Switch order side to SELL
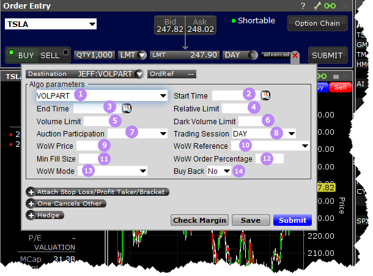Screen dimensions: 373x276 click(x=50, y=55)
